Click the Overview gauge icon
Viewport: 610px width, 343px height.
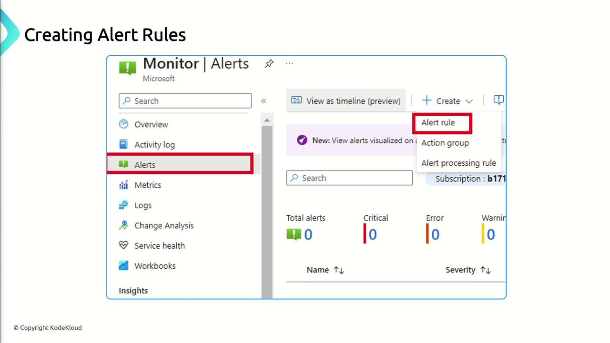123,124
